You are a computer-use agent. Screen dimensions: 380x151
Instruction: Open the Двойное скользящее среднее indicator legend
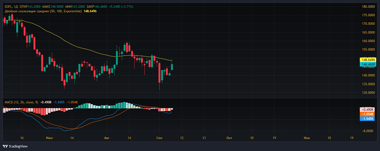43,11
